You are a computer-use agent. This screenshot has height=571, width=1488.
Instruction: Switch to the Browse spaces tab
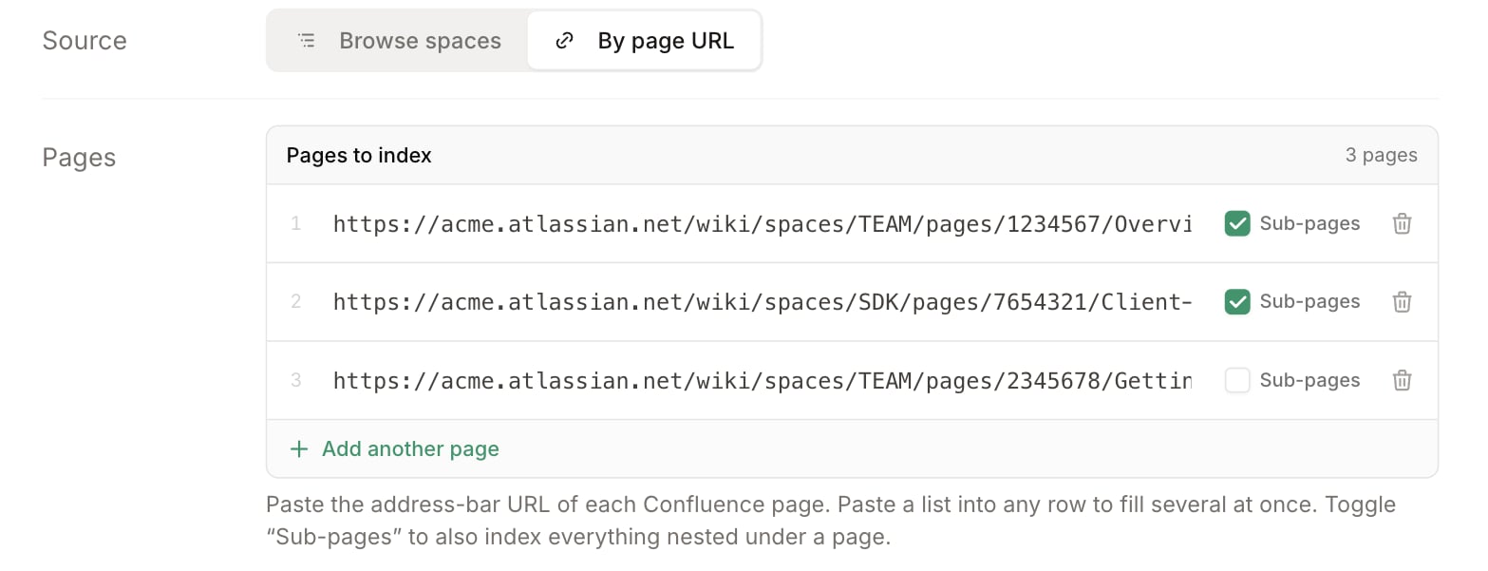pyautogui.click(x=399, y=41)
